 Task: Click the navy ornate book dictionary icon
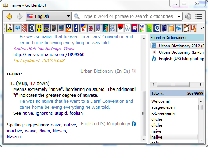[x=164, y=28]
